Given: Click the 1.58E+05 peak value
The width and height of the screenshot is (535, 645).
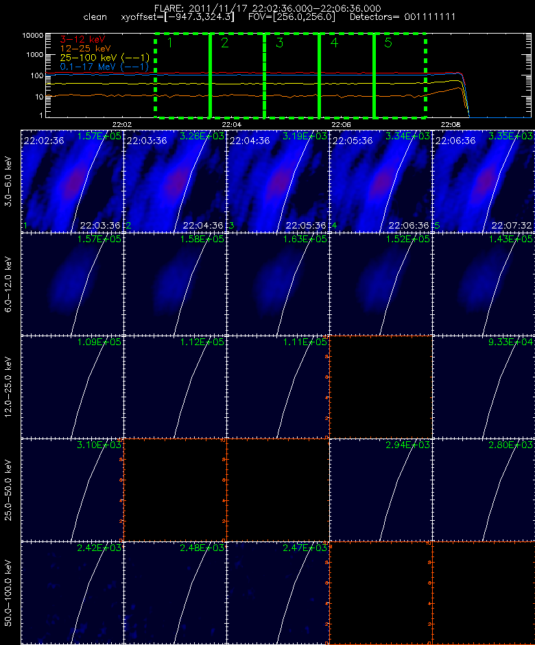Looking at the screenshot, I should click(202, 239).
